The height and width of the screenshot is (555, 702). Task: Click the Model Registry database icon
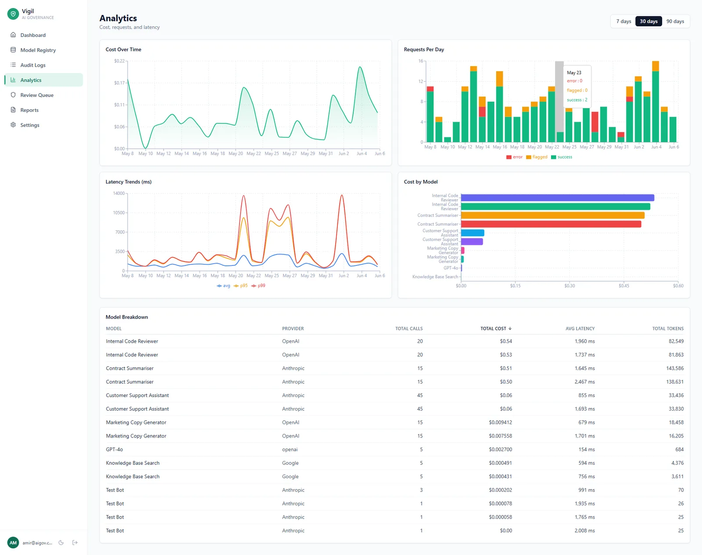pyautogui.click(x=13, y=50)
